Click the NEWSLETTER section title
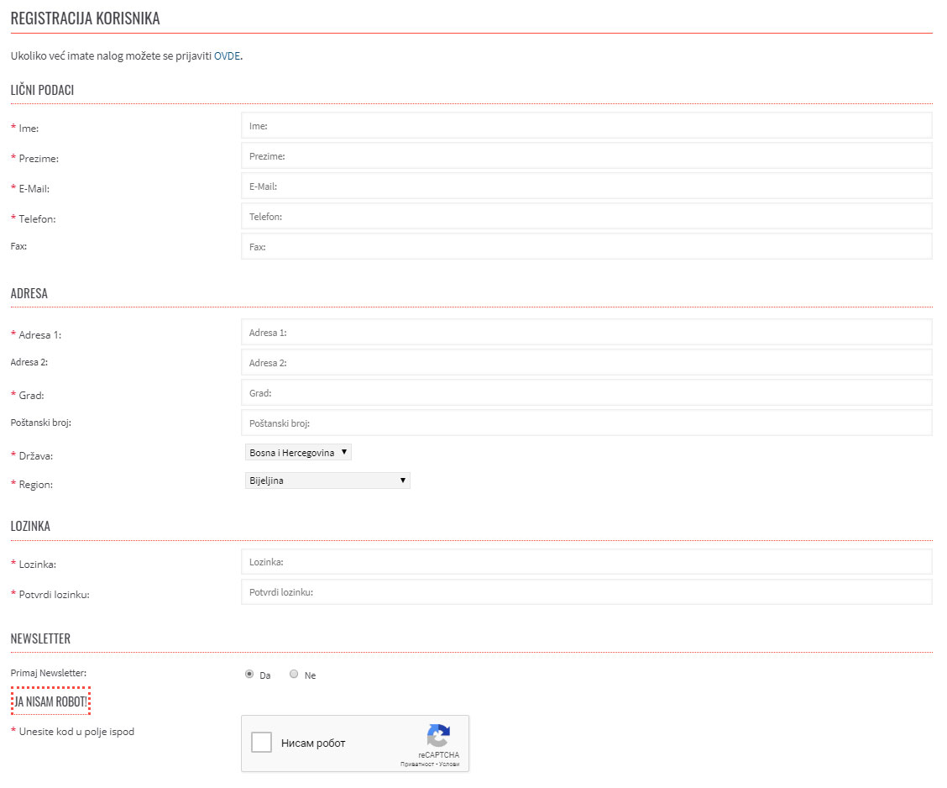Viewport: 947px width, 788px height. coord(40,638)
